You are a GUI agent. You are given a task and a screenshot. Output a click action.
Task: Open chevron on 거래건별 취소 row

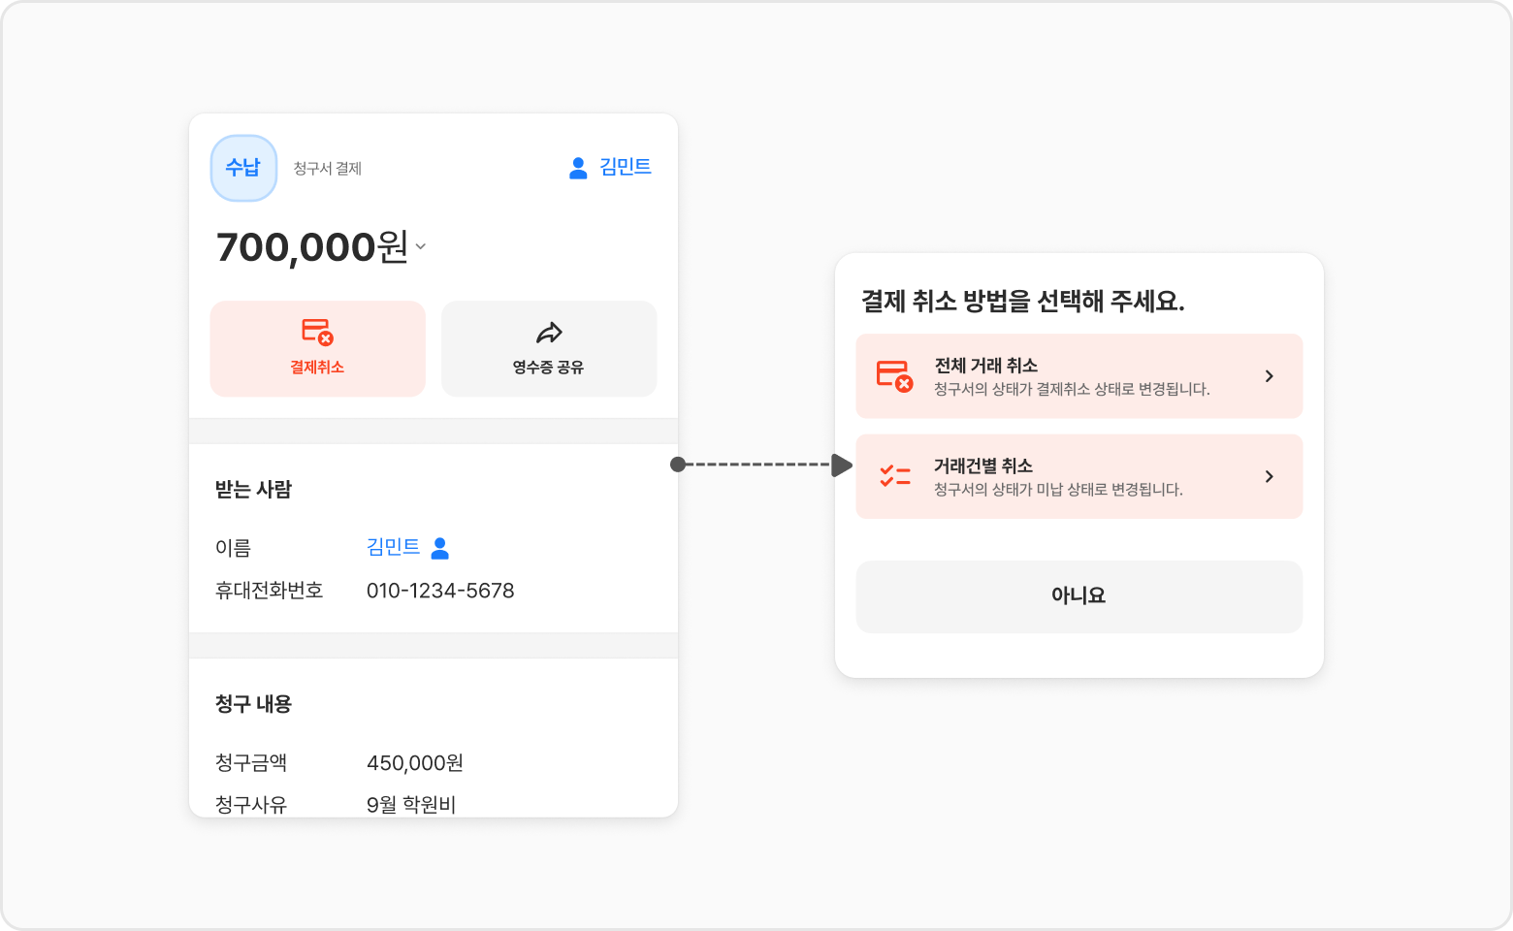coord(1269,476)
